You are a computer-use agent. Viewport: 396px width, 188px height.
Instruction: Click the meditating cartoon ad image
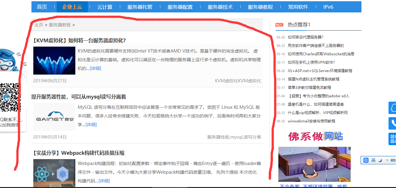point(314,164)
